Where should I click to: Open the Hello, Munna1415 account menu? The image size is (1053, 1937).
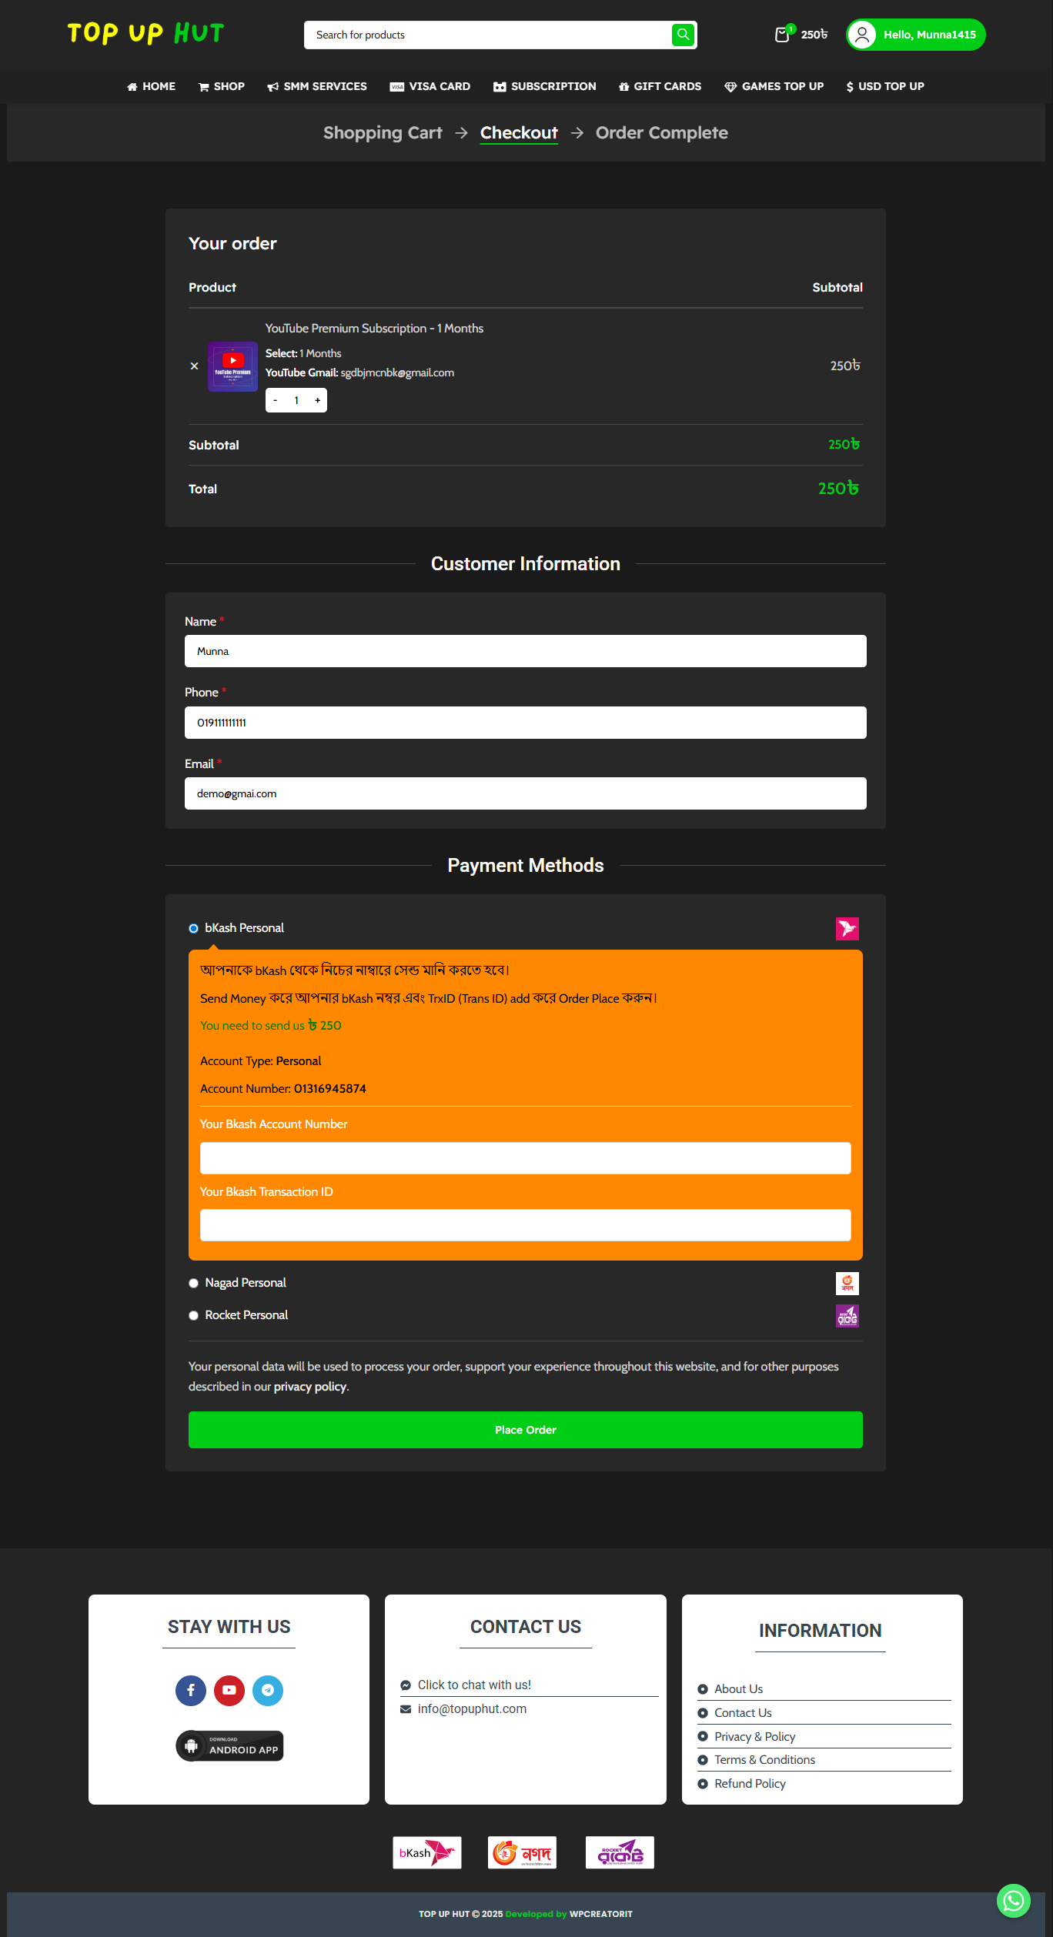(x=915, y=35)
